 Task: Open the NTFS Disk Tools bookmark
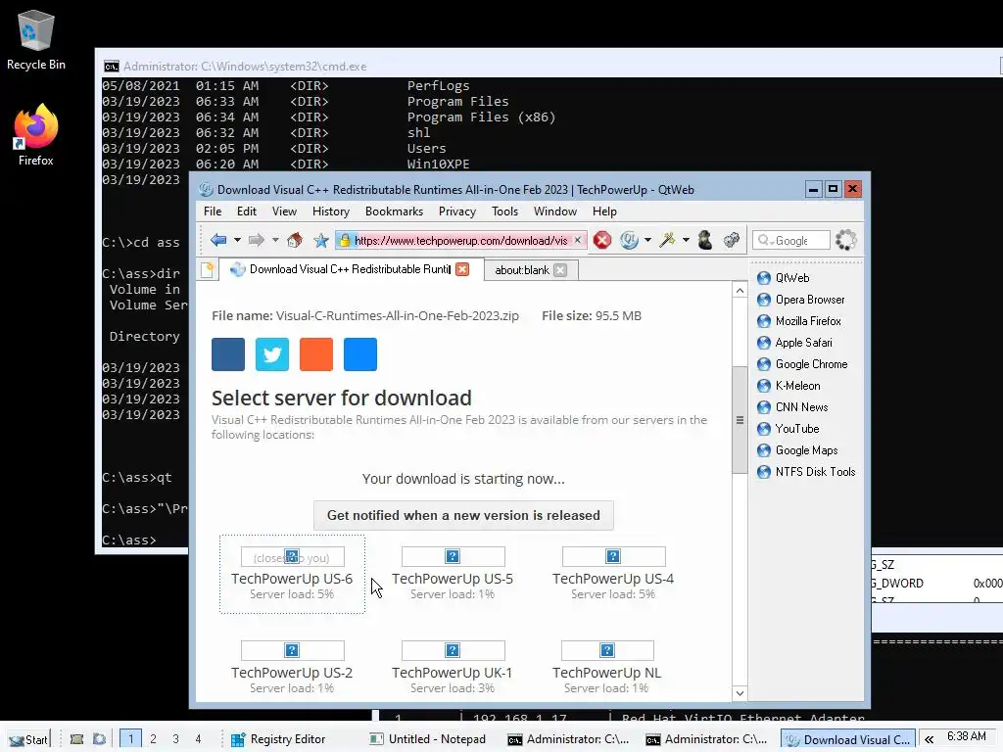tap(806, 472)
